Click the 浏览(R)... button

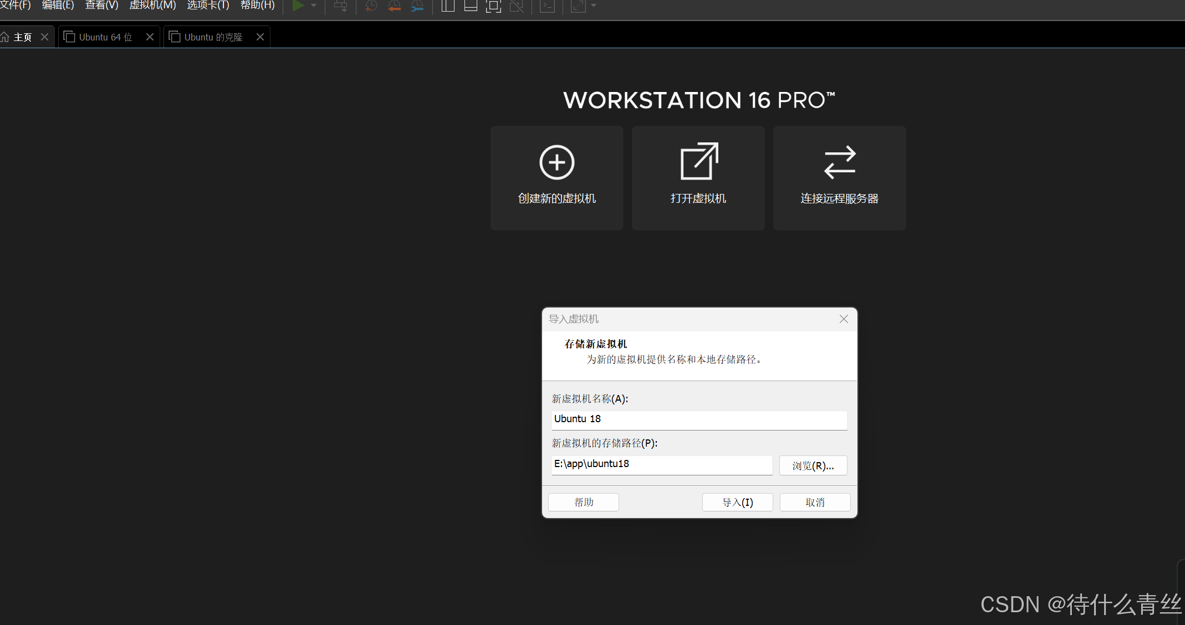click(x=813, y=466)
